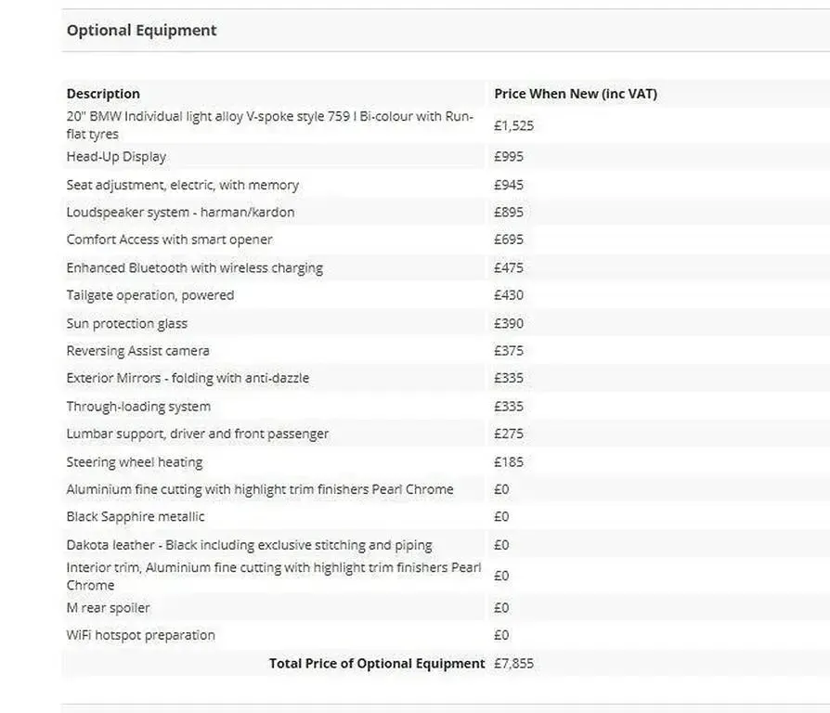Click the Steering wheel heating entry
Image resolution: width=830 pixels, height=713 pixels.
pyautogui.click(x=135, y=462)
